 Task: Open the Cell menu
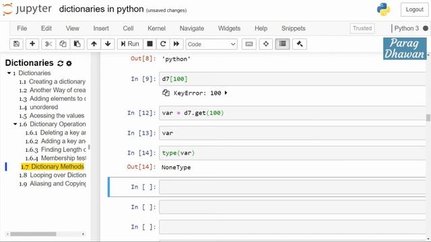click(128, 28)
